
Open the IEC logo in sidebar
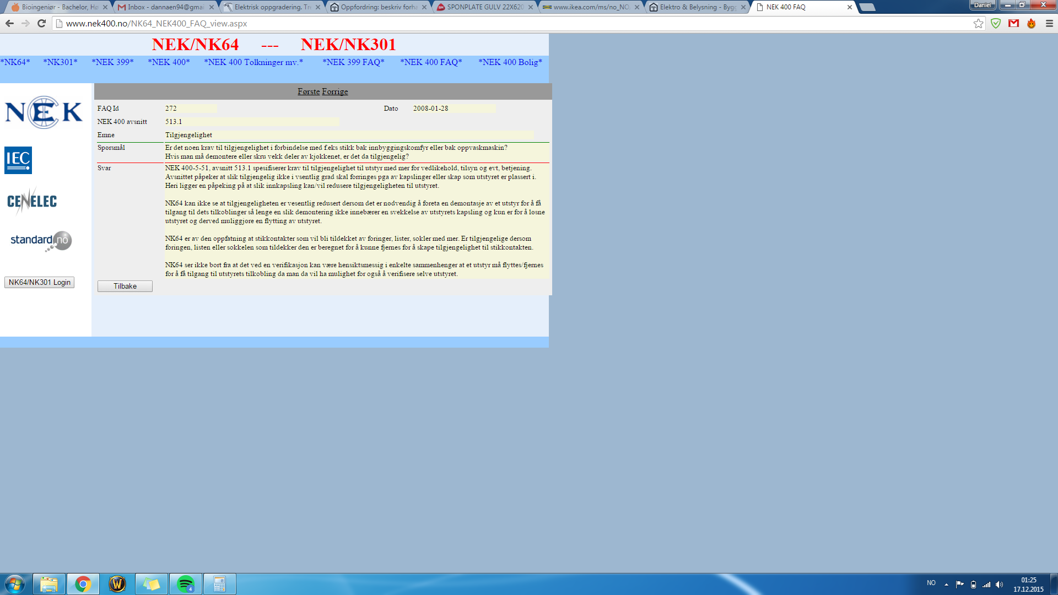[x=18, y=160]
